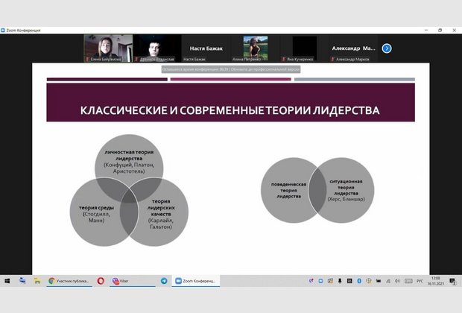This screenshot has height=313, width=462.
Task: Select Алина Петренко participant tile
Action: click(255, 48)
